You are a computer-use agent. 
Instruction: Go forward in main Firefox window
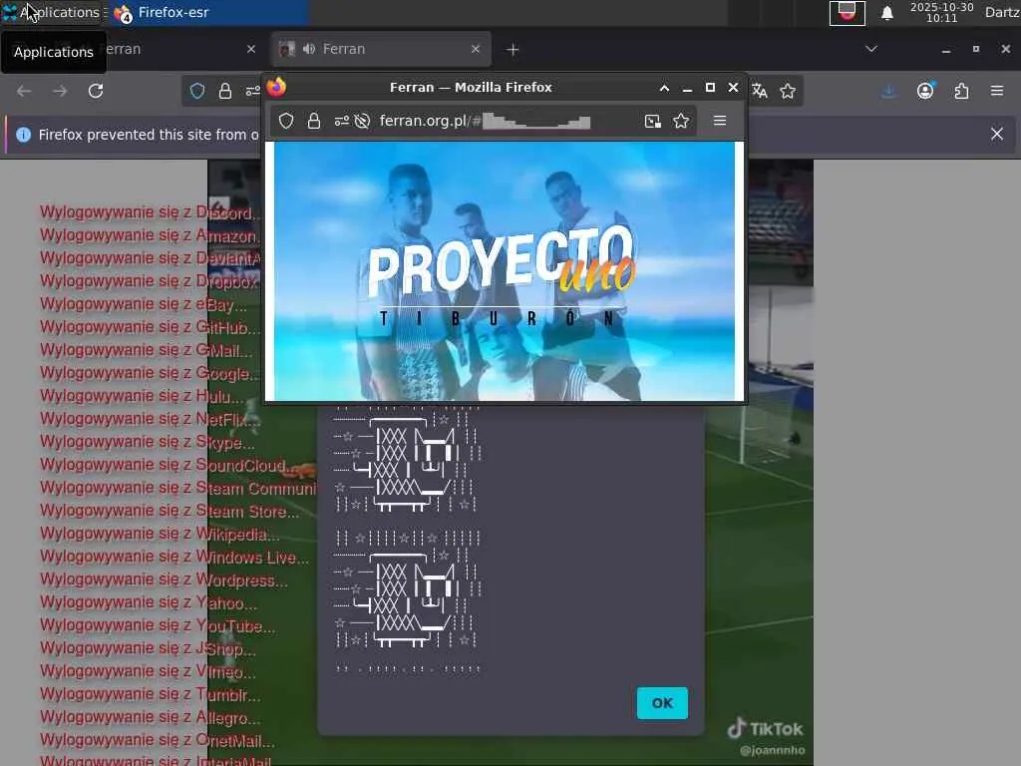tap(60, 91)
